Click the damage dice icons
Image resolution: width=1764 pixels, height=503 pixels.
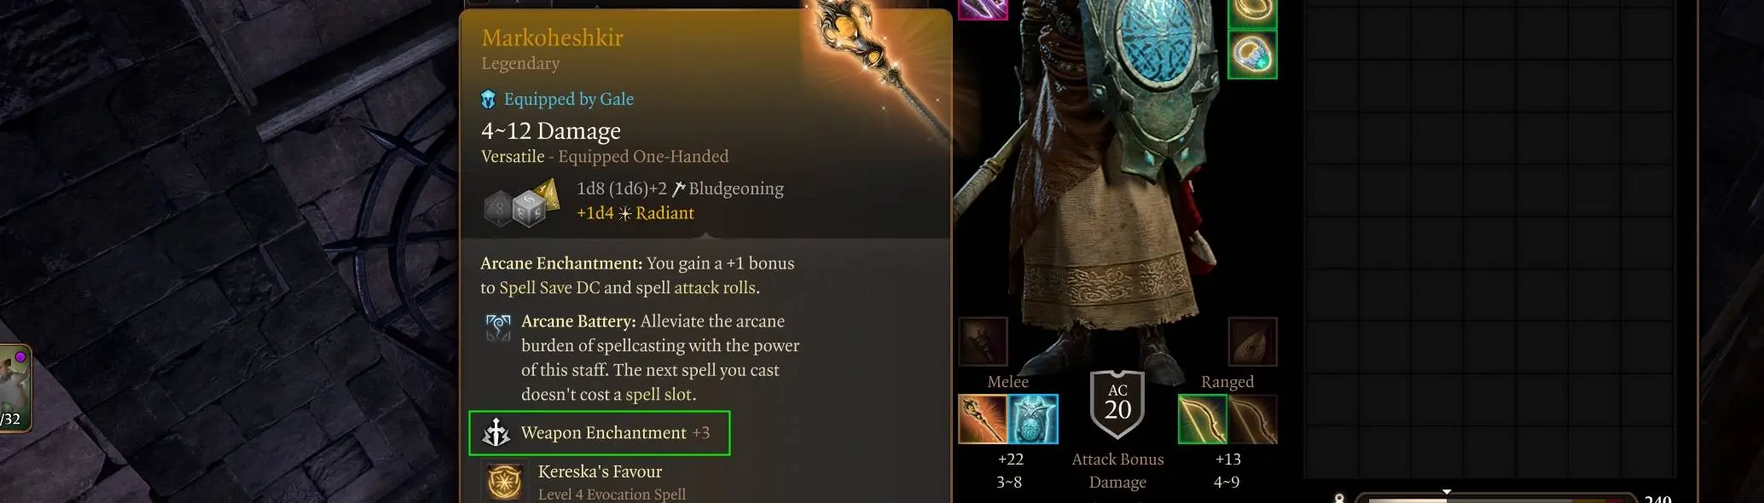click(x=521, y=202)
